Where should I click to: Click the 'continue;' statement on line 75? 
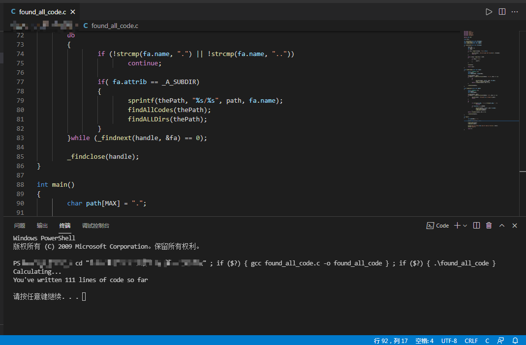click(x=145, y=63)
